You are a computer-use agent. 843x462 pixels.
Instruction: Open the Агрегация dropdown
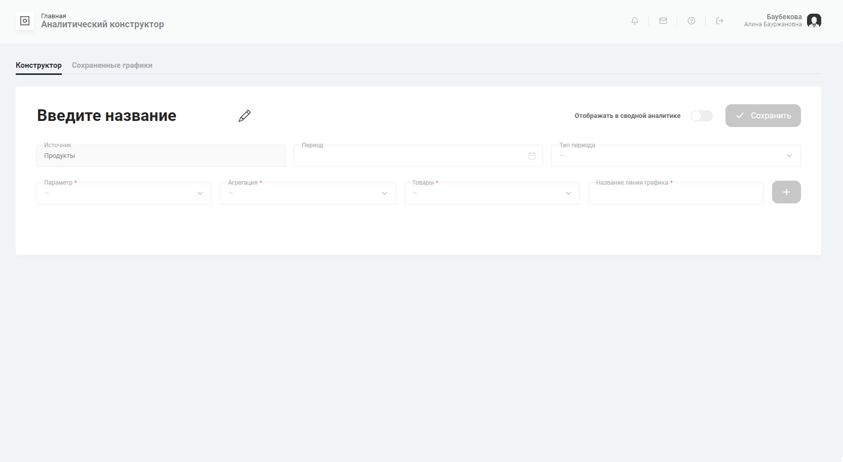tap(308, 193)
